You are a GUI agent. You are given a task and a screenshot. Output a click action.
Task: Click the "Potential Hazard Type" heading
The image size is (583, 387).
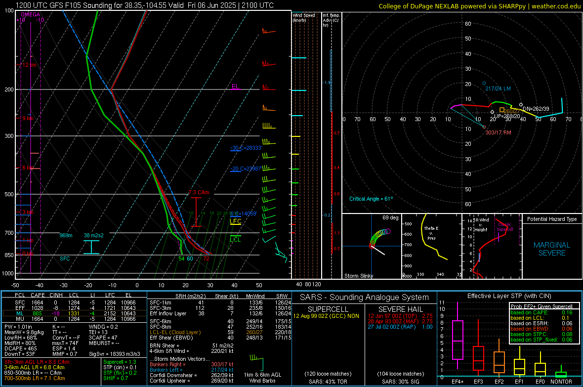point(552,219)
